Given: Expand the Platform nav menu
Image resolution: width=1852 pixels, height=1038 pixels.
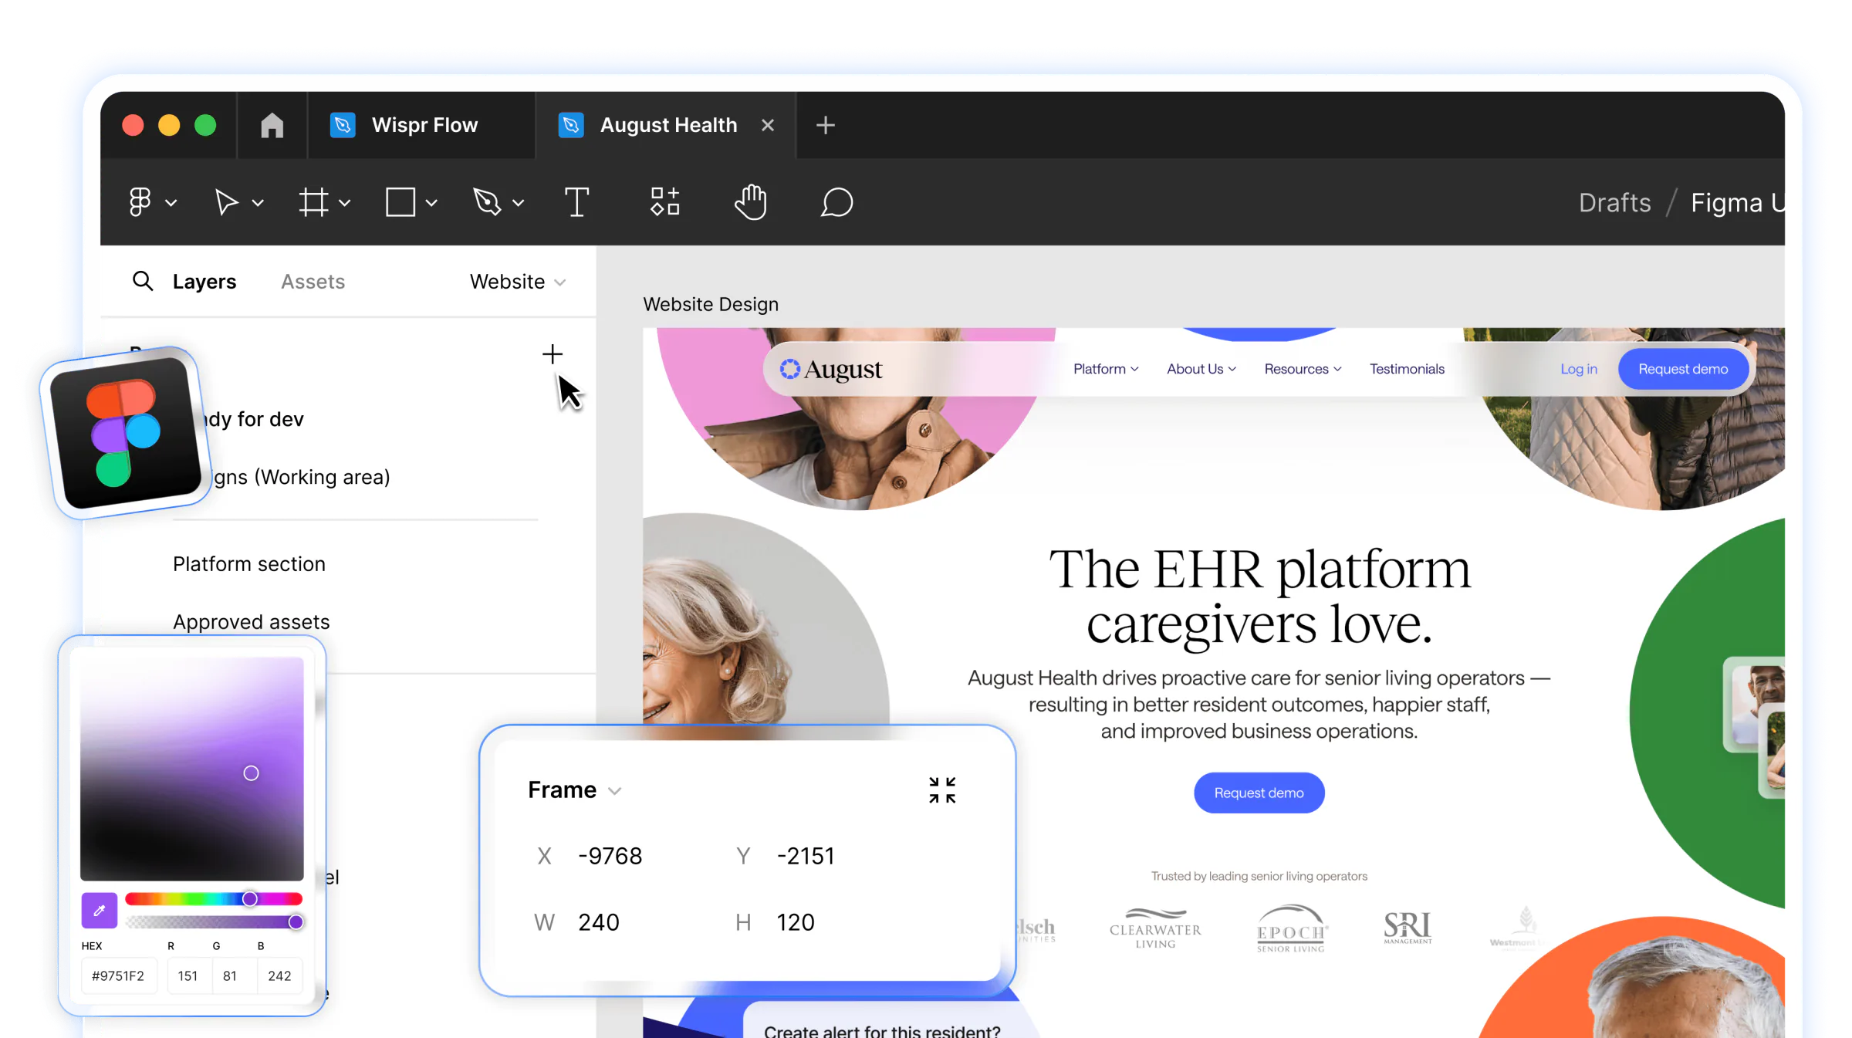Looking at the screenshot, I should click(1106, 369).
